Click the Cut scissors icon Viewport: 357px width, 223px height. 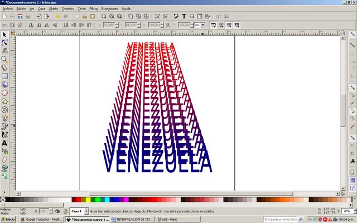click(x=85, y=16)
